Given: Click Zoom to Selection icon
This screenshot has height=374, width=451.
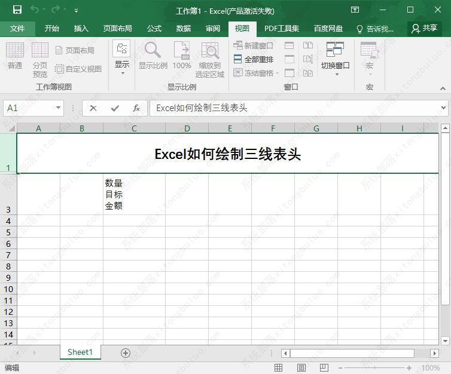Looking at the screenshot, I should [x=209, y=59].
